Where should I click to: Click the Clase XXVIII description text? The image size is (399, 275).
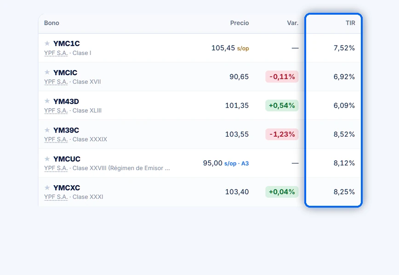tap(121, 168)
